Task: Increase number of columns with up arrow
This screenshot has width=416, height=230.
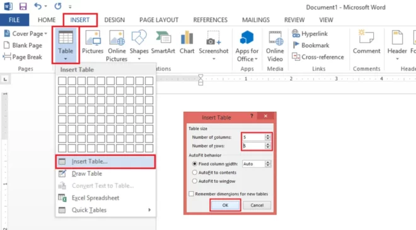Action: pyautogui.click(x=268, y=135)
